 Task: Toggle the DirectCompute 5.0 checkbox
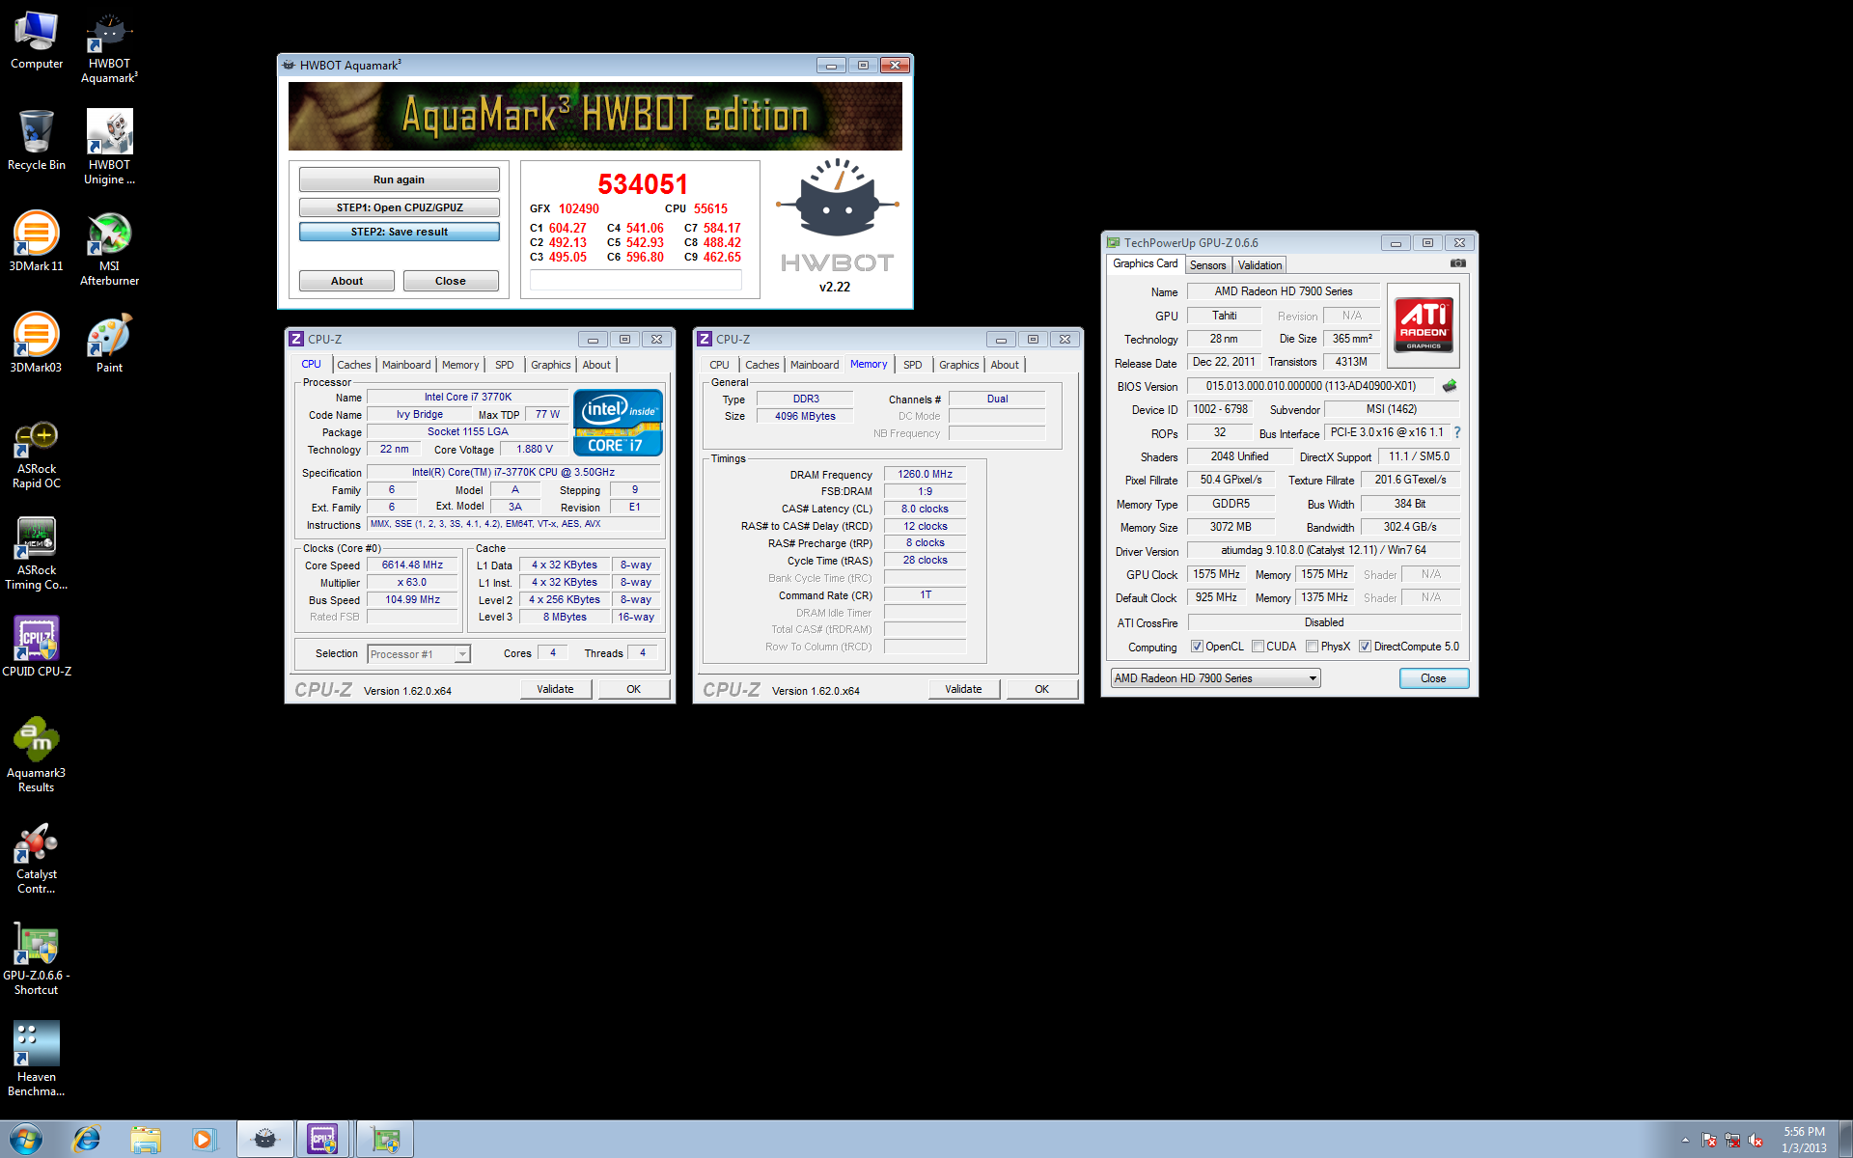click(1365, 647)
